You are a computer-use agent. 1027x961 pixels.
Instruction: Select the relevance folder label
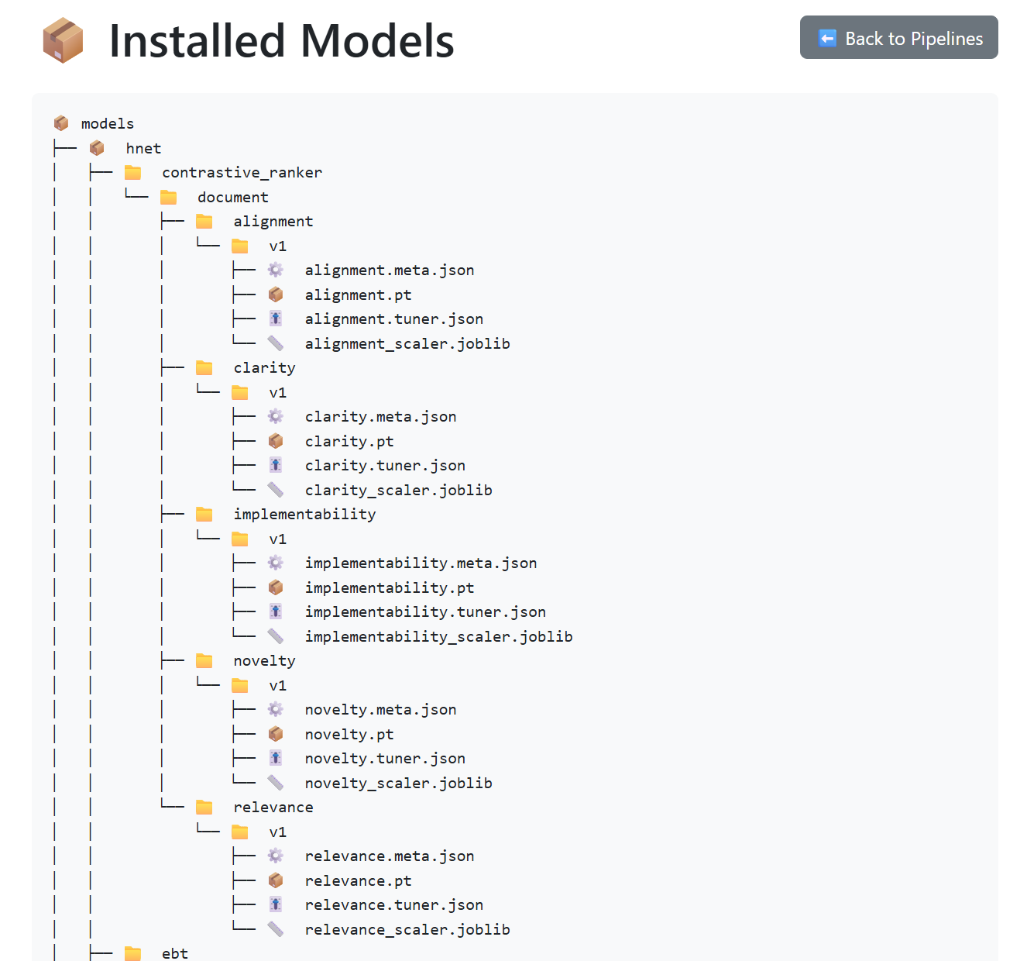click(x=273, y=808)
